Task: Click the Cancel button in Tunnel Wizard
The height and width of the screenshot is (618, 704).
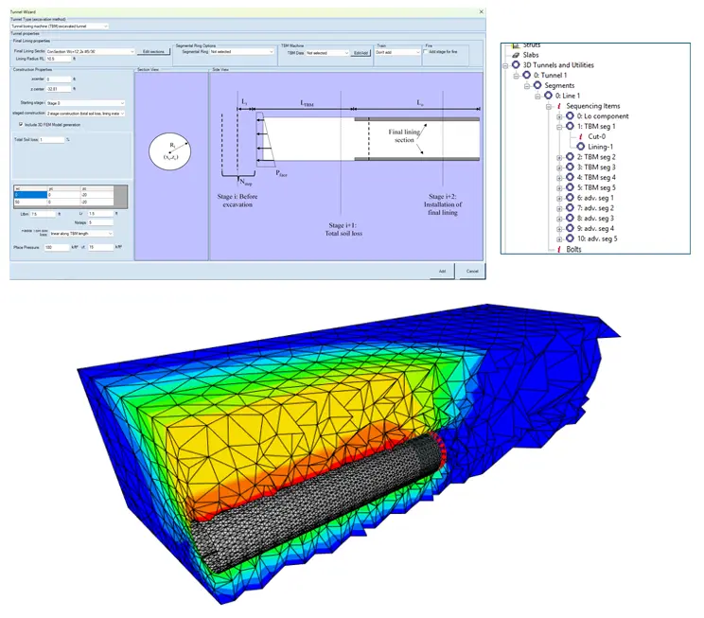Action: click(x=472, y=271)
